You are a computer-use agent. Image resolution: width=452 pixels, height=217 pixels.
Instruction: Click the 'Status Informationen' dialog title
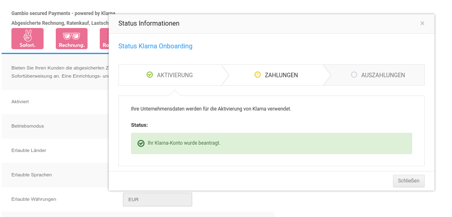tap(149, 23)
